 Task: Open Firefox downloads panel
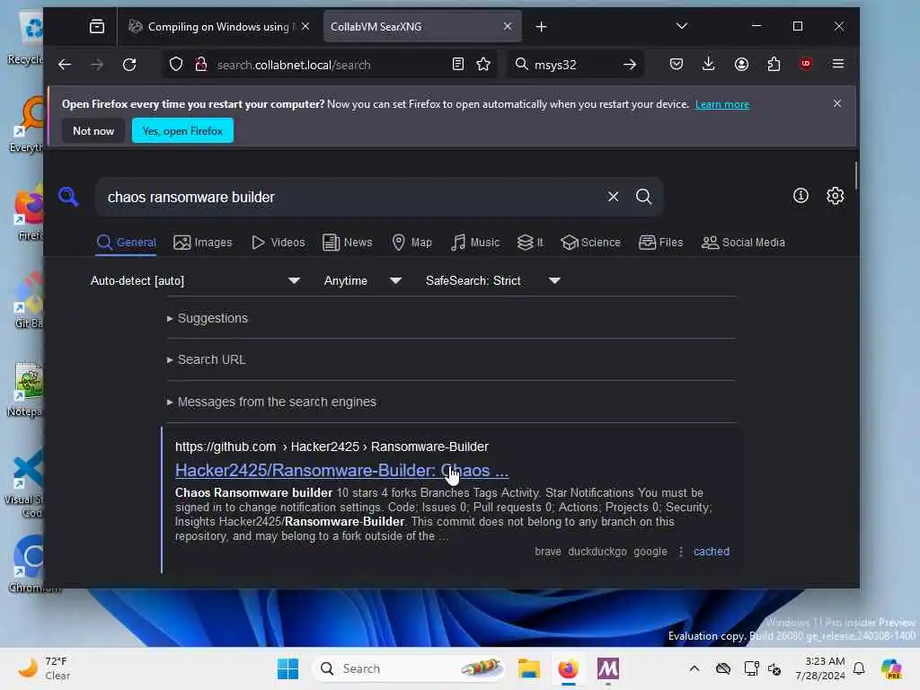click(709, 65)
